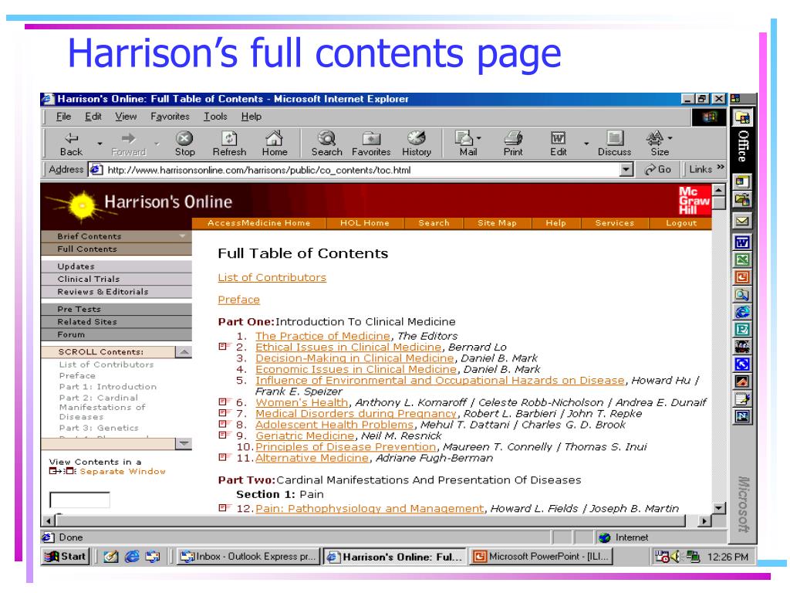The width and height of the screenshot is (790, 593).
Task: Open the Site Map tab
Action: pyautogui.click(x=498, y=223)
